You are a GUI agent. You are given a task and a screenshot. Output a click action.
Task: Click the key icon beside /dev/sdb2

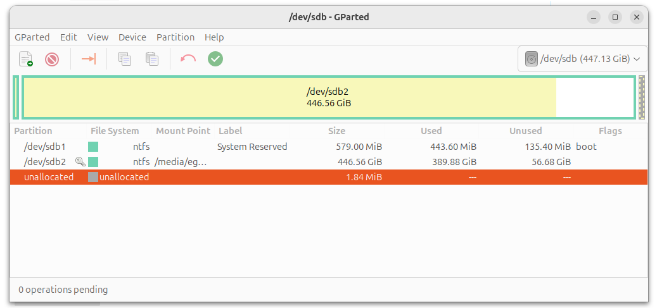point(80,162)
